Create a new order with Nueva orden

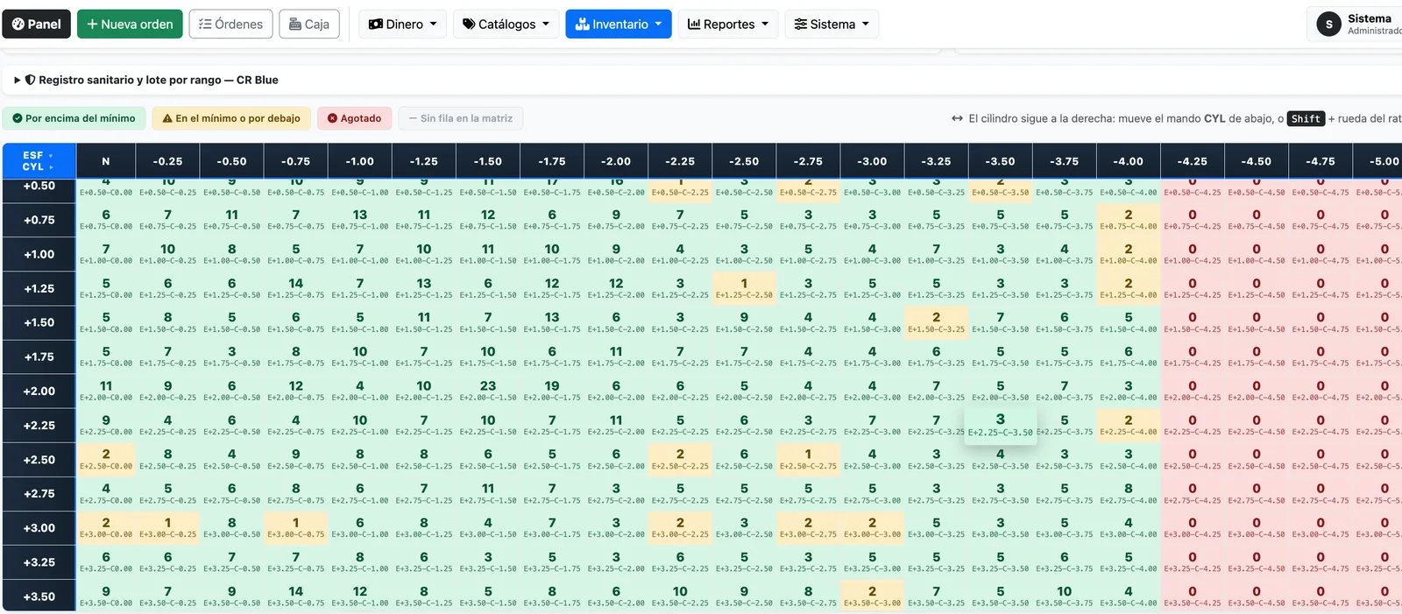tap(130, 24)
